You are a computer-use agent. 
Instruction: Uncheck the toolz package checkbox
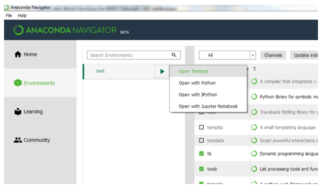point(201,169)
